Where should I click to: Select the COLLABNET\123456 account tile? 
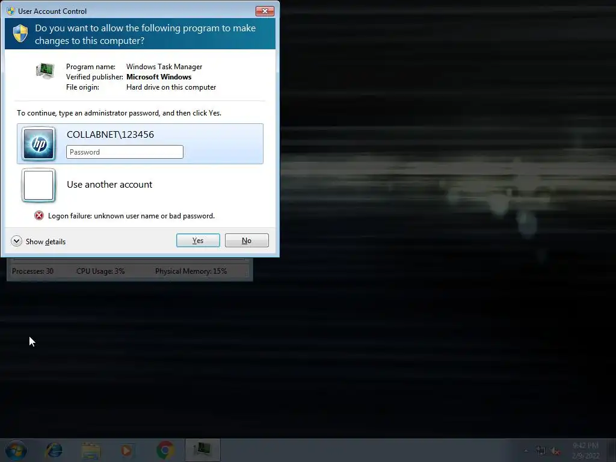click(x=140, y=144)
